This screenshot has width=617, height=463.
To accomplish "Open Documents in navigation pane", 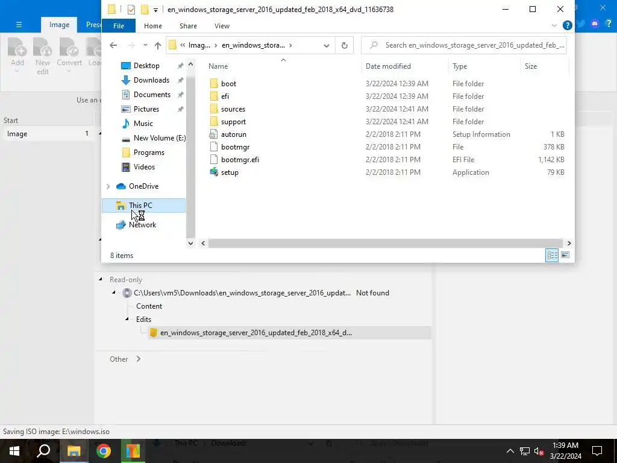I will pos(152,95).
